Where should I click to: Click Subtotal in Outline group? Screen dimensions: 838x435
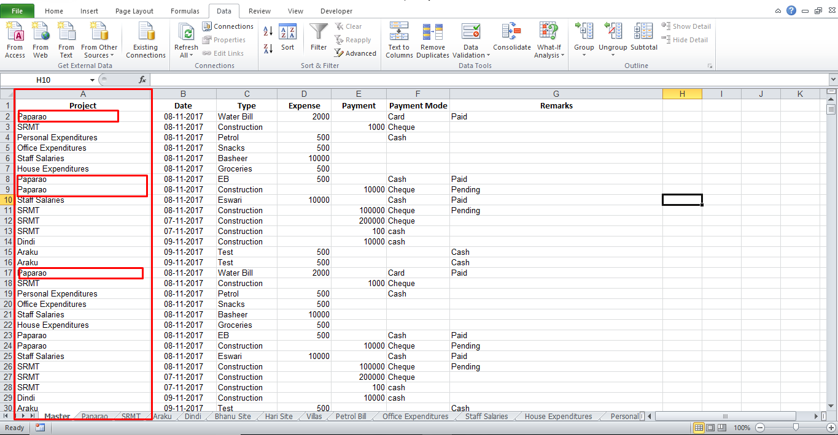[644, 38]
